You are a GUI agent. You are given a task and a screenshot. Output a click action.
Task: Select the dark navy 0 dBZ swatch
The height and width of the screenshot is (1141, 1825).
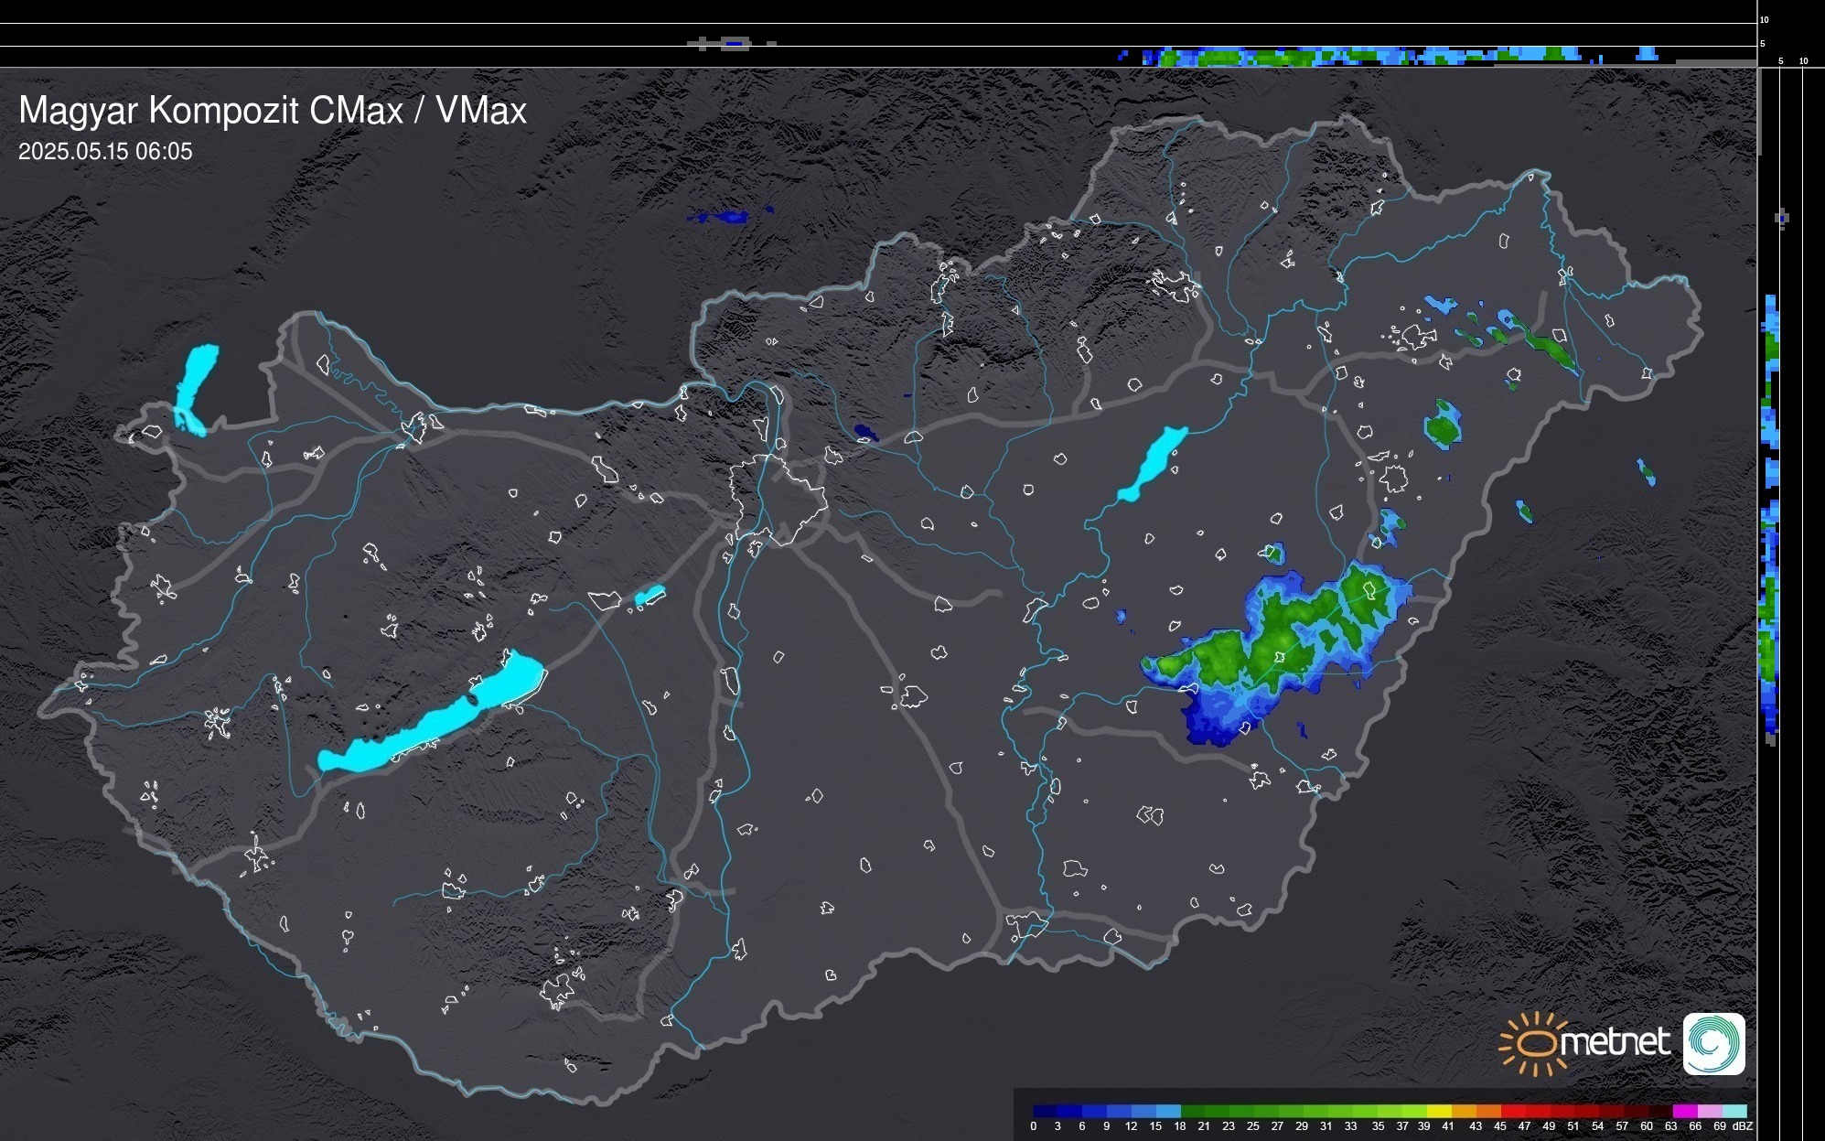1045,1111
